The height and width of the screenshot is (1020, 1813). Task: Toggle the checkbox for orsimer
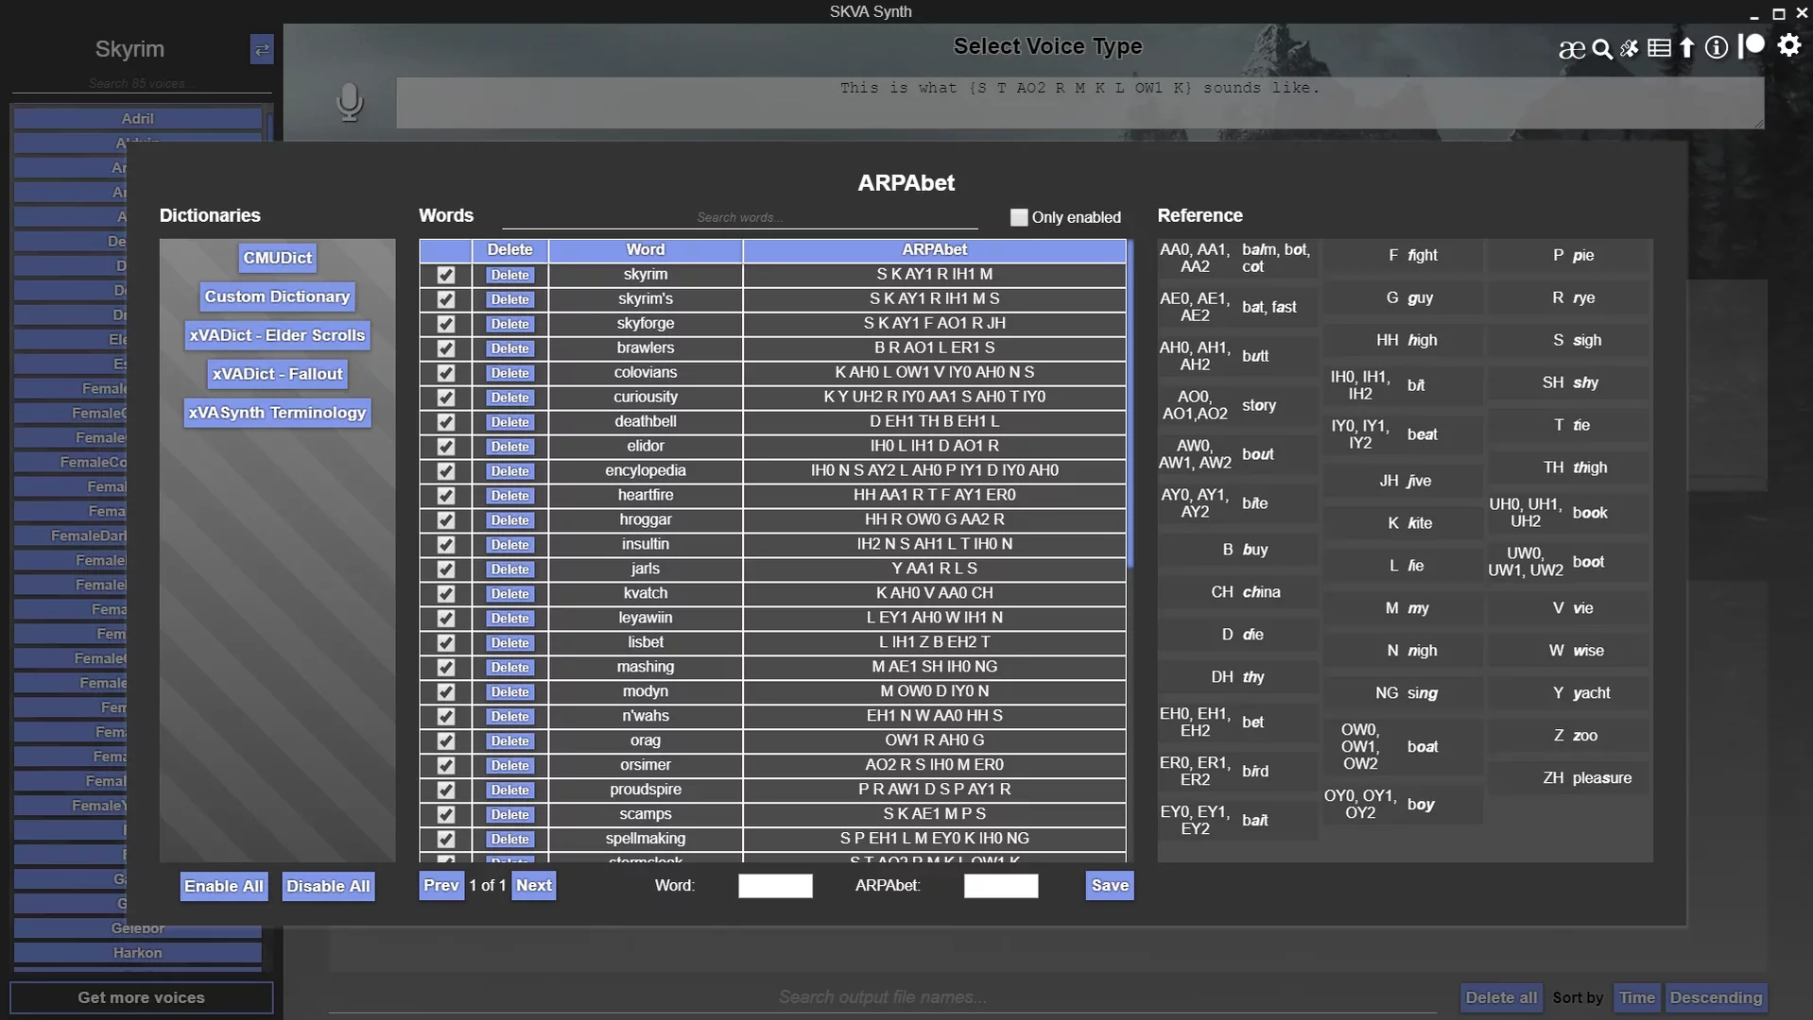point(446,766)
